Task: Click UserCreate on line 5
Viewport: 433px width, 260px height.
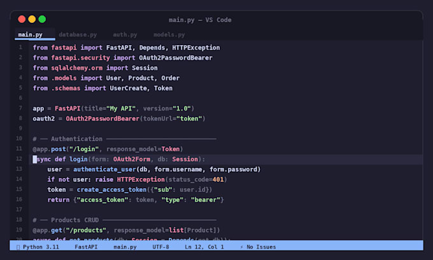Action: pos(129,88)
